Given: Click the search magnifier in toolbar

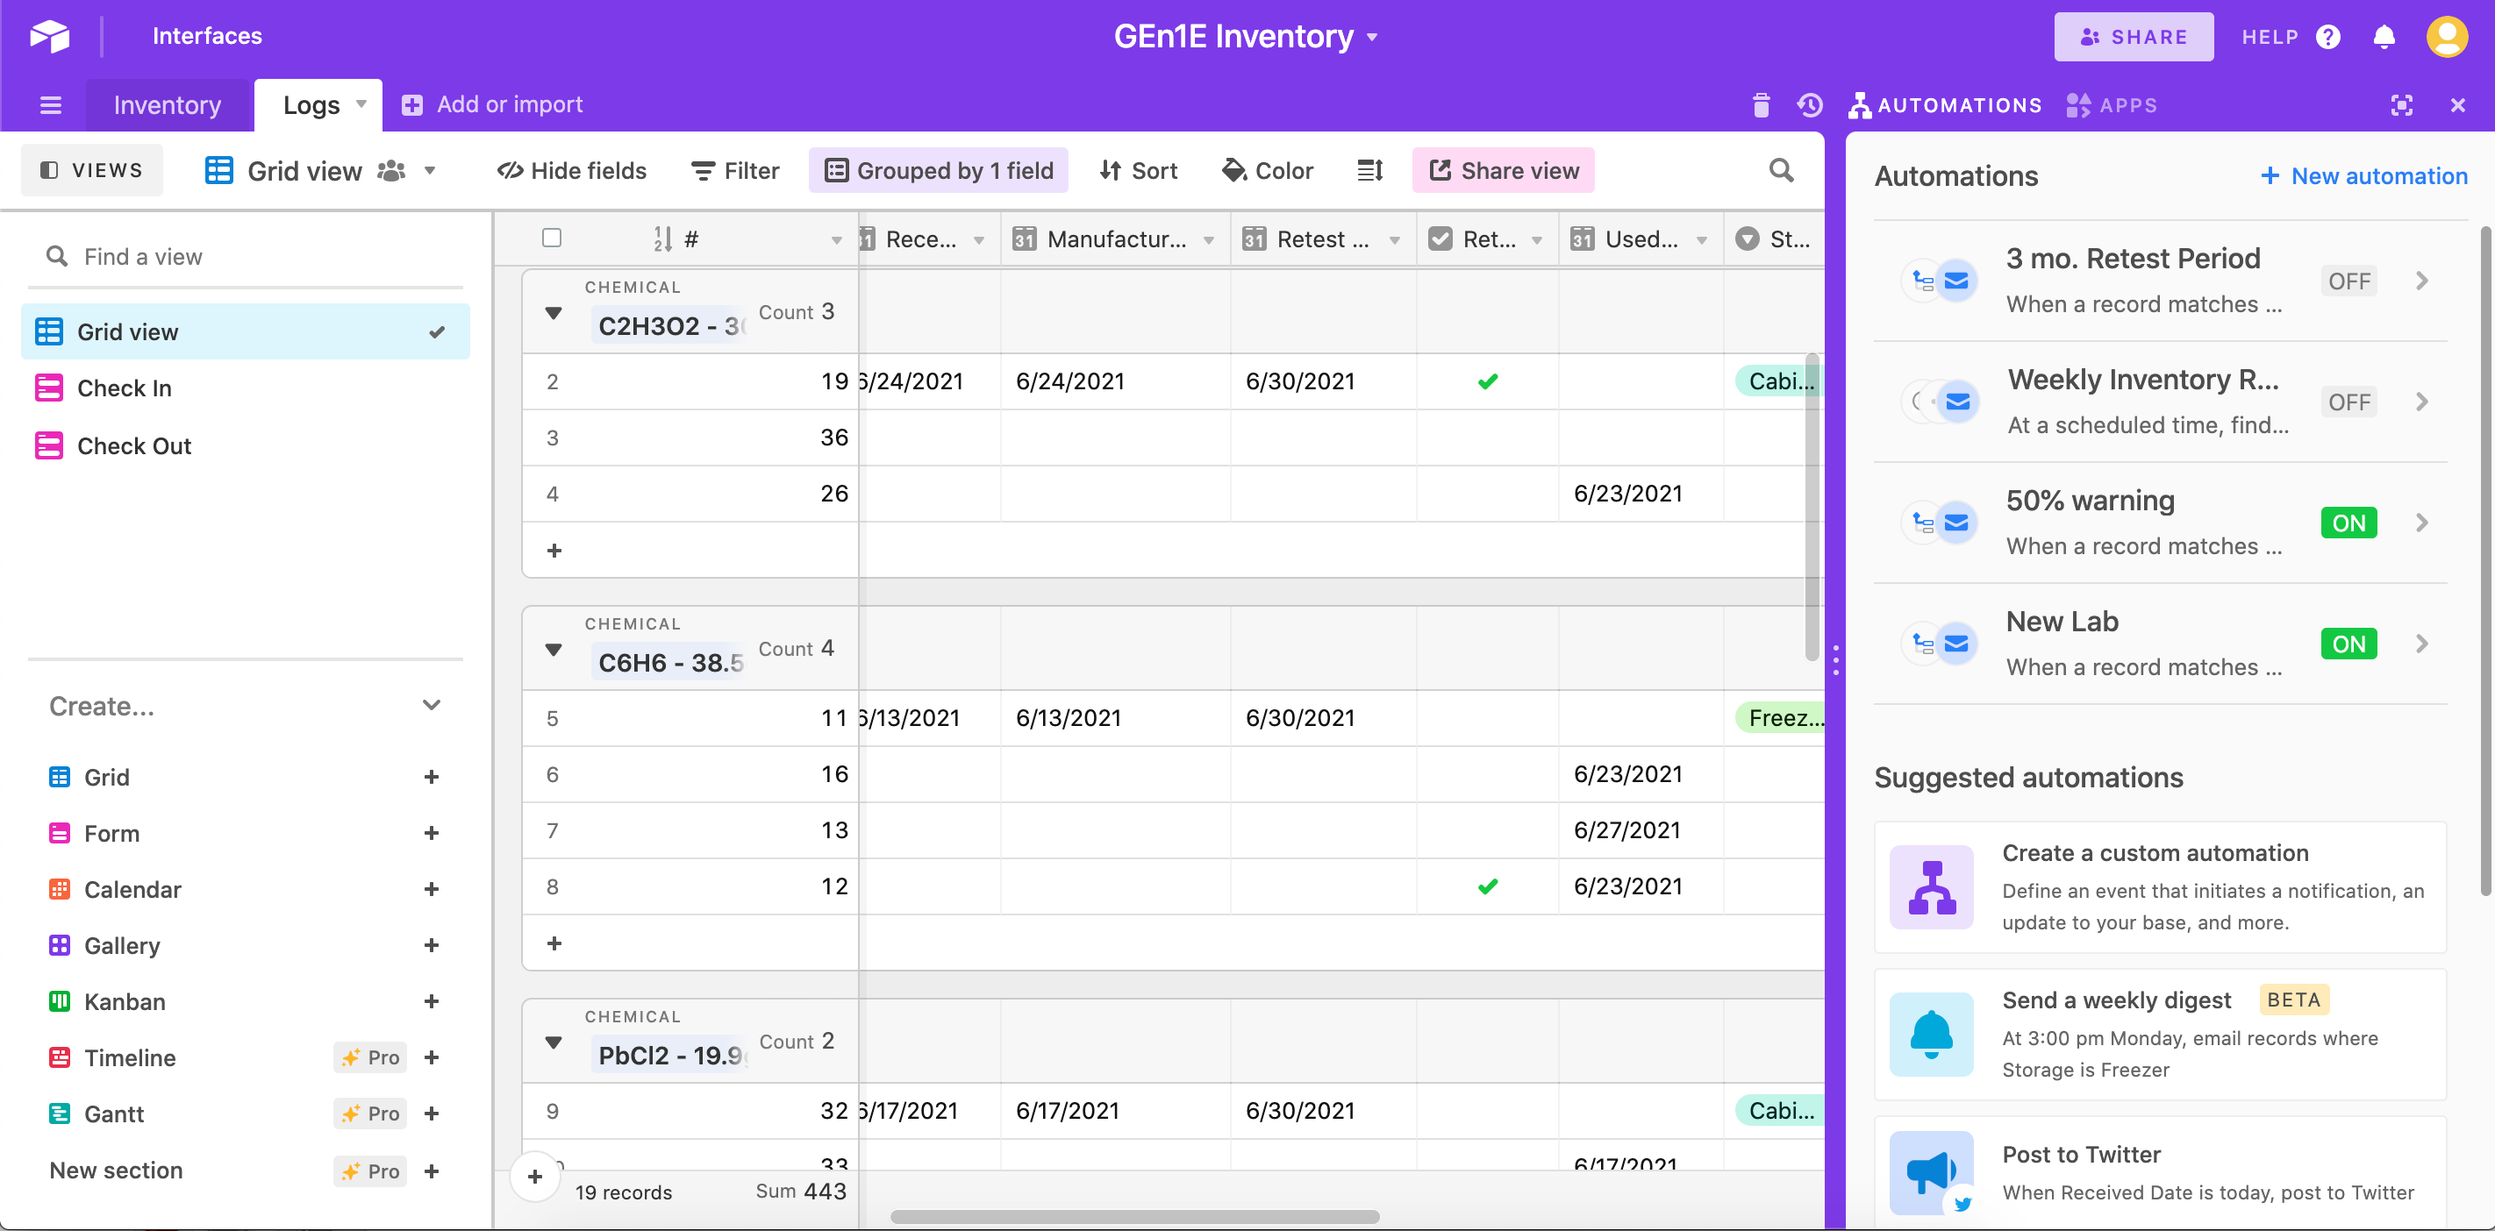Looking at the screenshot, I should pos(1780,170).
